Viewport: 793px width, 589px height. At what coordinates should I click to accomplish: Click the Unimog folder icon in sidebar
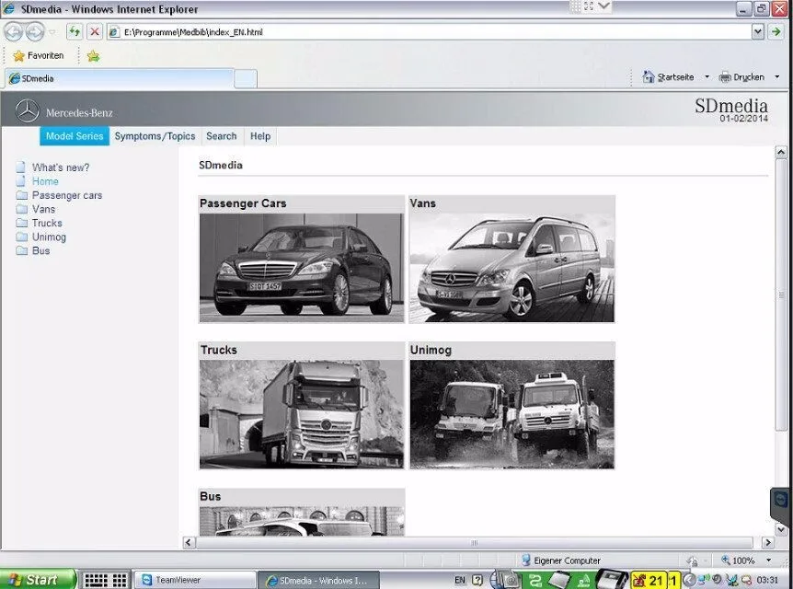pos(21,237)
